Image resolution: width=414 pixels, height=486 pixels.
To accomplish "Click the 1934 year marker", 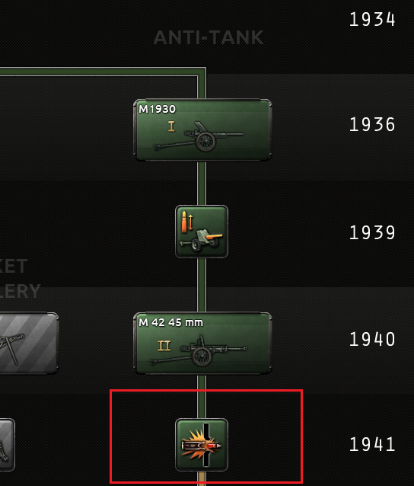I will point(372,20).
